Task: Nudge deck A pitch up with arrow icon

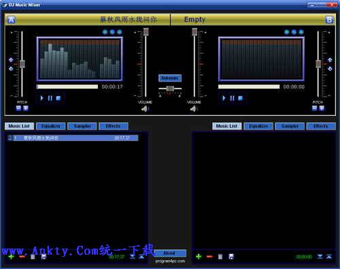Action: 11,60
